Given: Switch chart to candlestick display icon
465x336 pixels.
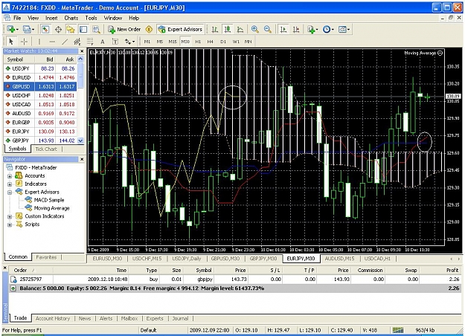Looking at the screenshot, I should (228, 29).
